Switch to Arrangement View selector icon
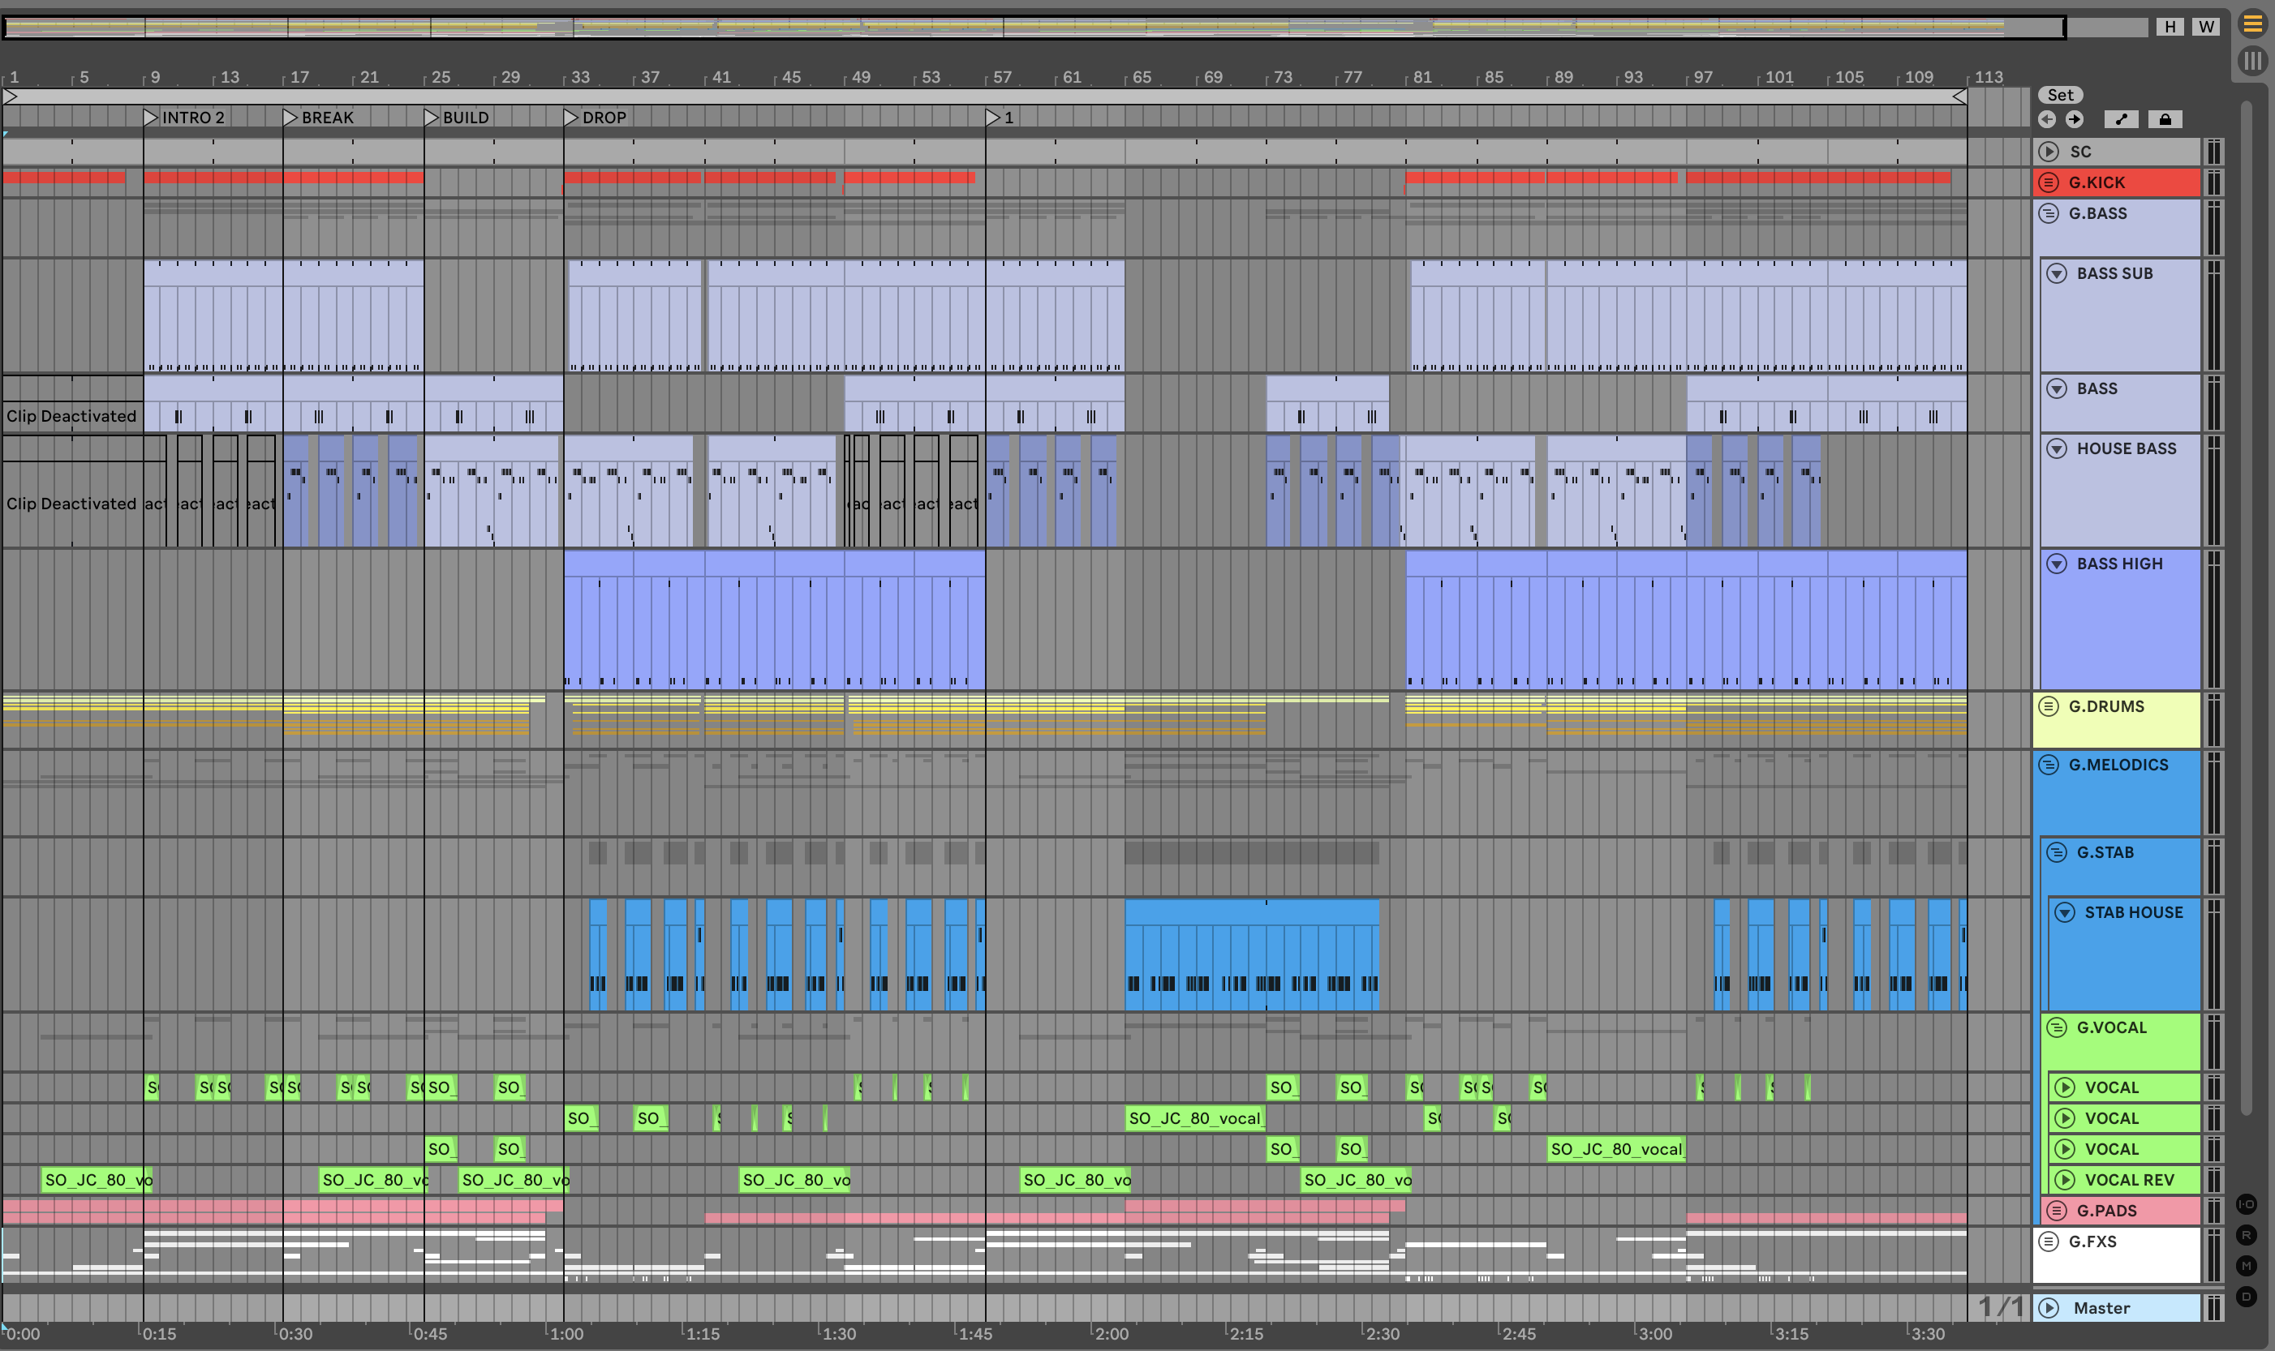This screenshot has height=1351, width=2275. point(2252,24)
